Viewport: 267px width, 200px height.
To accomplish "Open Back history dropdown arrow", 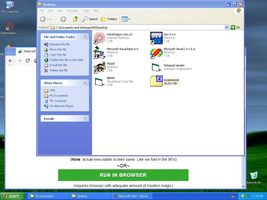I will pos(56,19).
